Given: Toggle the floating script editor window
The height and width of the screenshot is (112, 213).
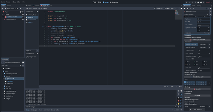Looking at the screenshot, I should click(181, 9).
